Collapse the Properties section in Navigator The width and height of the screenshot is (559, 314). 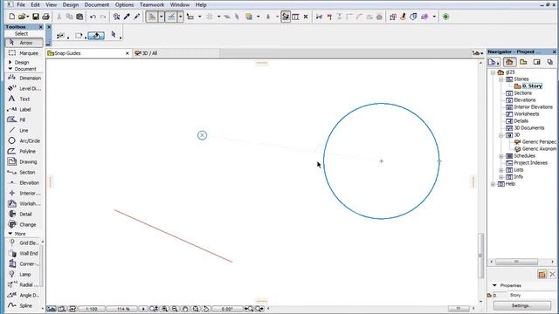pyautogui.click(x=494, y=285)
